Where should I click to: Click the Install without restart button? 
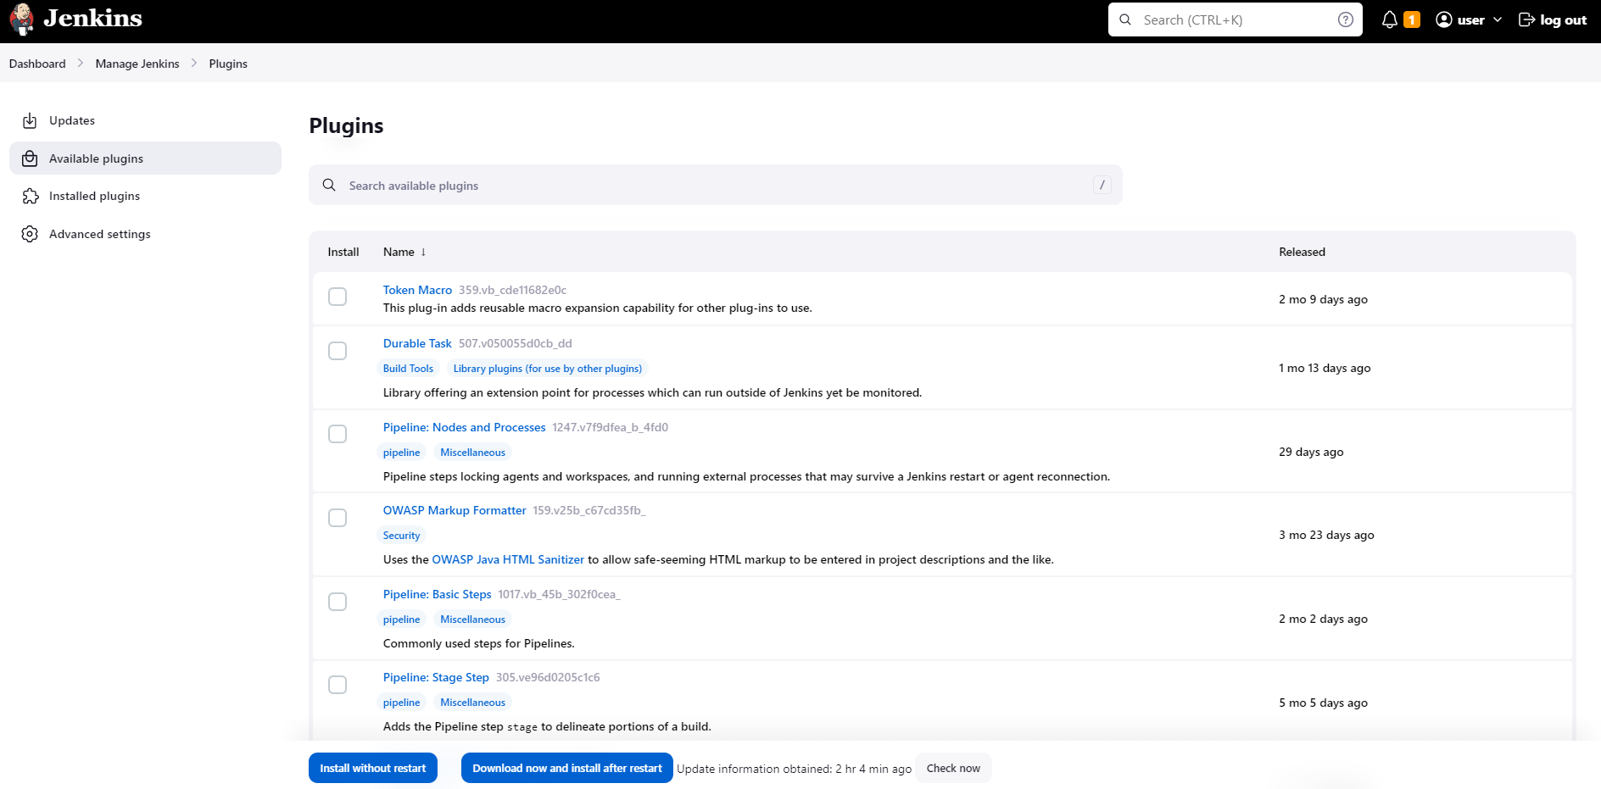[373, 768]
